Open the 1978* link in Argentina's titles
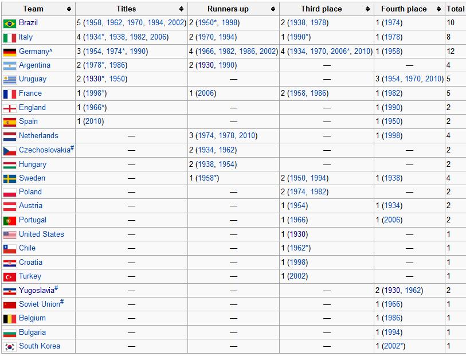This screenshot has width=466, height=356. click(x=95, y=65)
